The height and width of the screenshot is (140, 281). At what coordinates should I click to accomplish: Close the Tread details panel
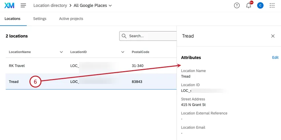pos(273,36)
